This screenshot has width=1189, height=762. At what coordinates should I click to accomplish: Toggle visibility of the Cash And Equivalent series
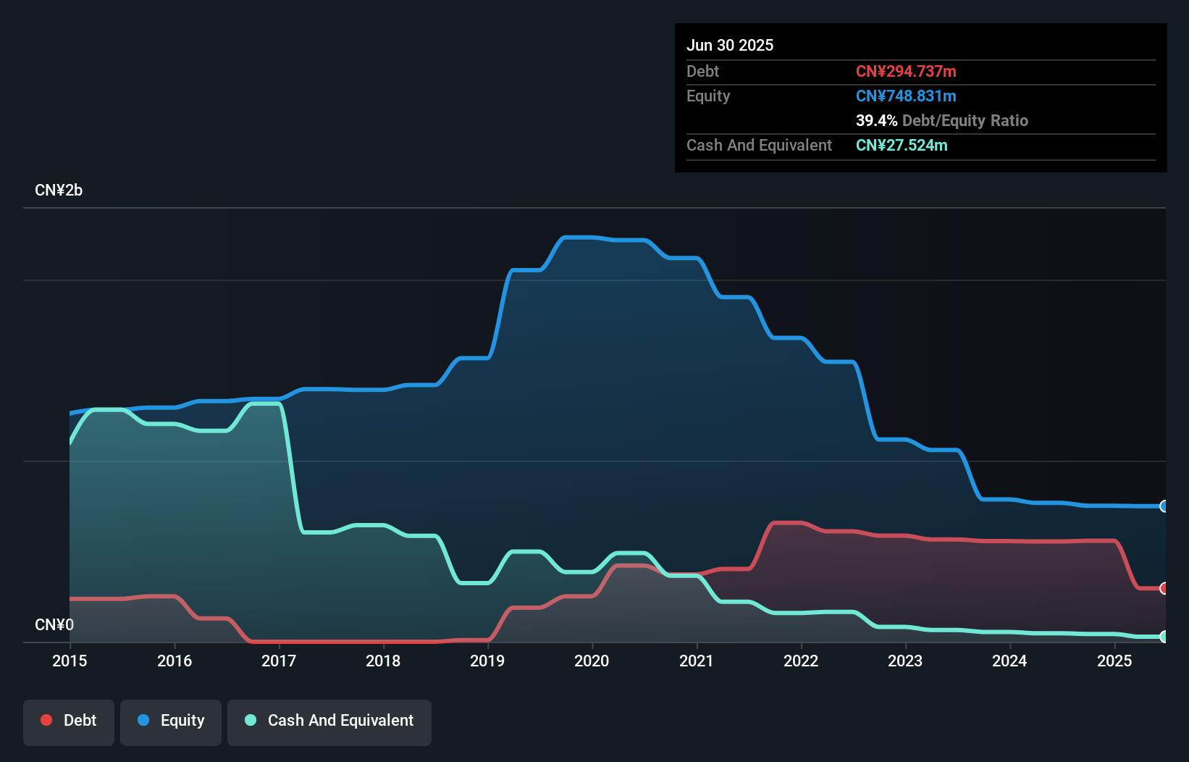coord(329,721)
